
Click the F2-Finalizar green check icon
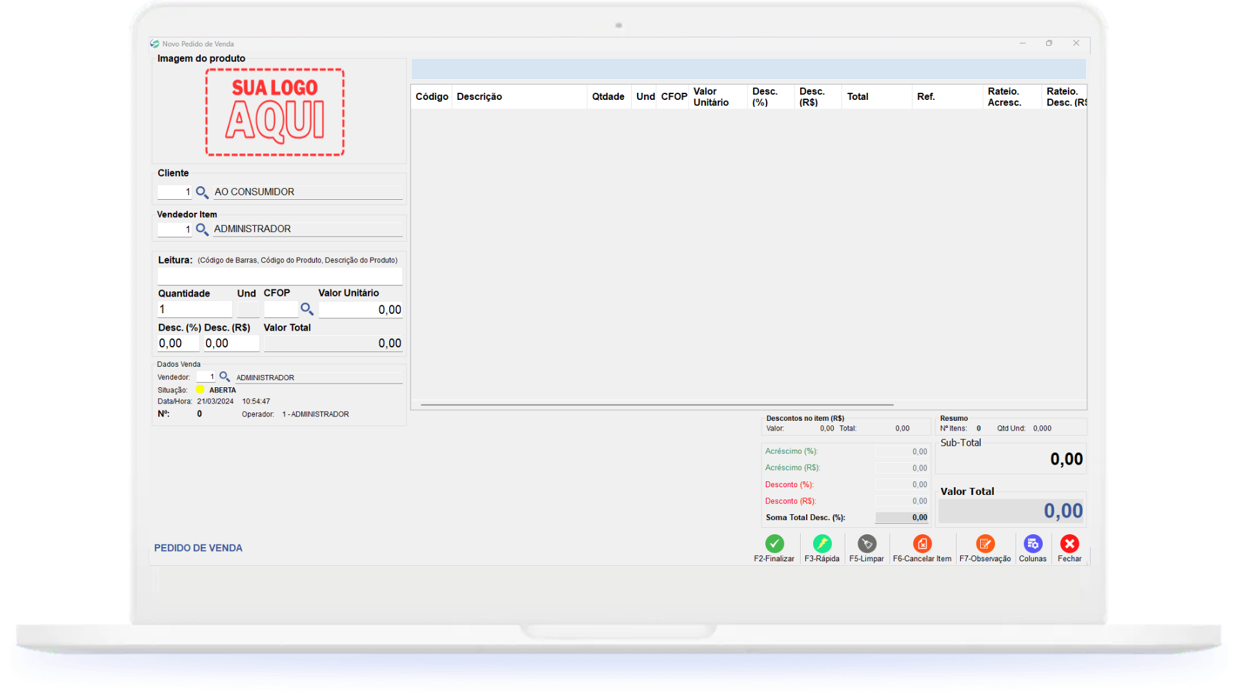pos(774,544)
